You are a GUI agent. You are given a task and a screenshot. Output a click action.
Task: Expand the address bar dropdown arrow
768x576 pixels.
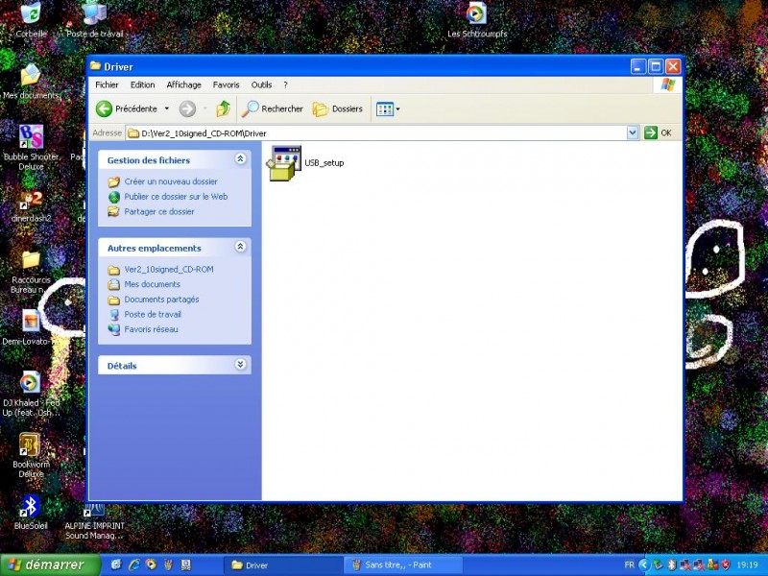pyautogui.click(x=633, y=132)
